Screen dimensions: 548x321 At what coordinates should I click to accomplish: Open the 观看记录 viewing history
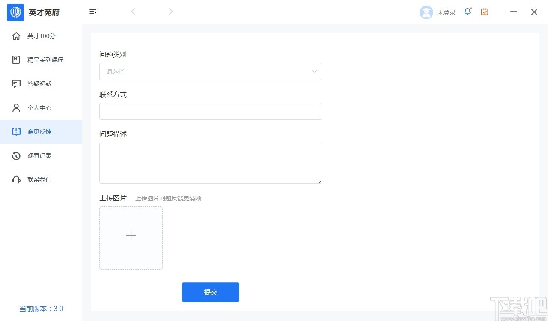[39, 156]
